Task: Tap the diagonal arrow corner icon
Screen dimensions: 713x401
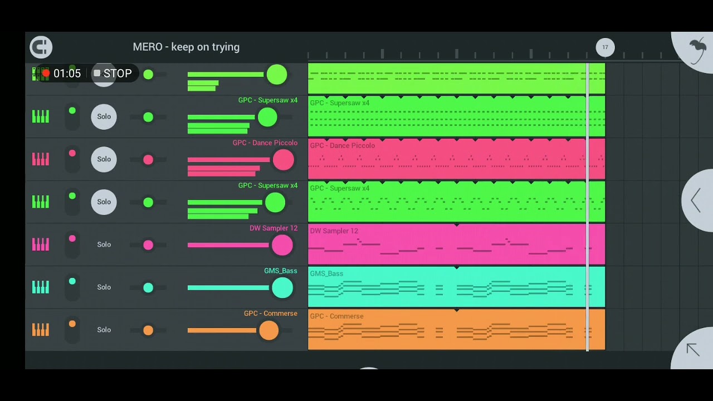Action: click(693, 349)
